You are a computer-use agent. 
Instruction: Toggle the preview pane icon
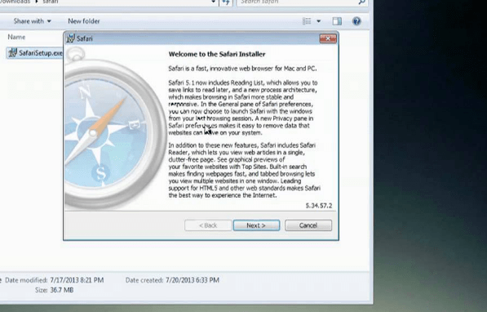pyautogui.click(x=337, y=21)
